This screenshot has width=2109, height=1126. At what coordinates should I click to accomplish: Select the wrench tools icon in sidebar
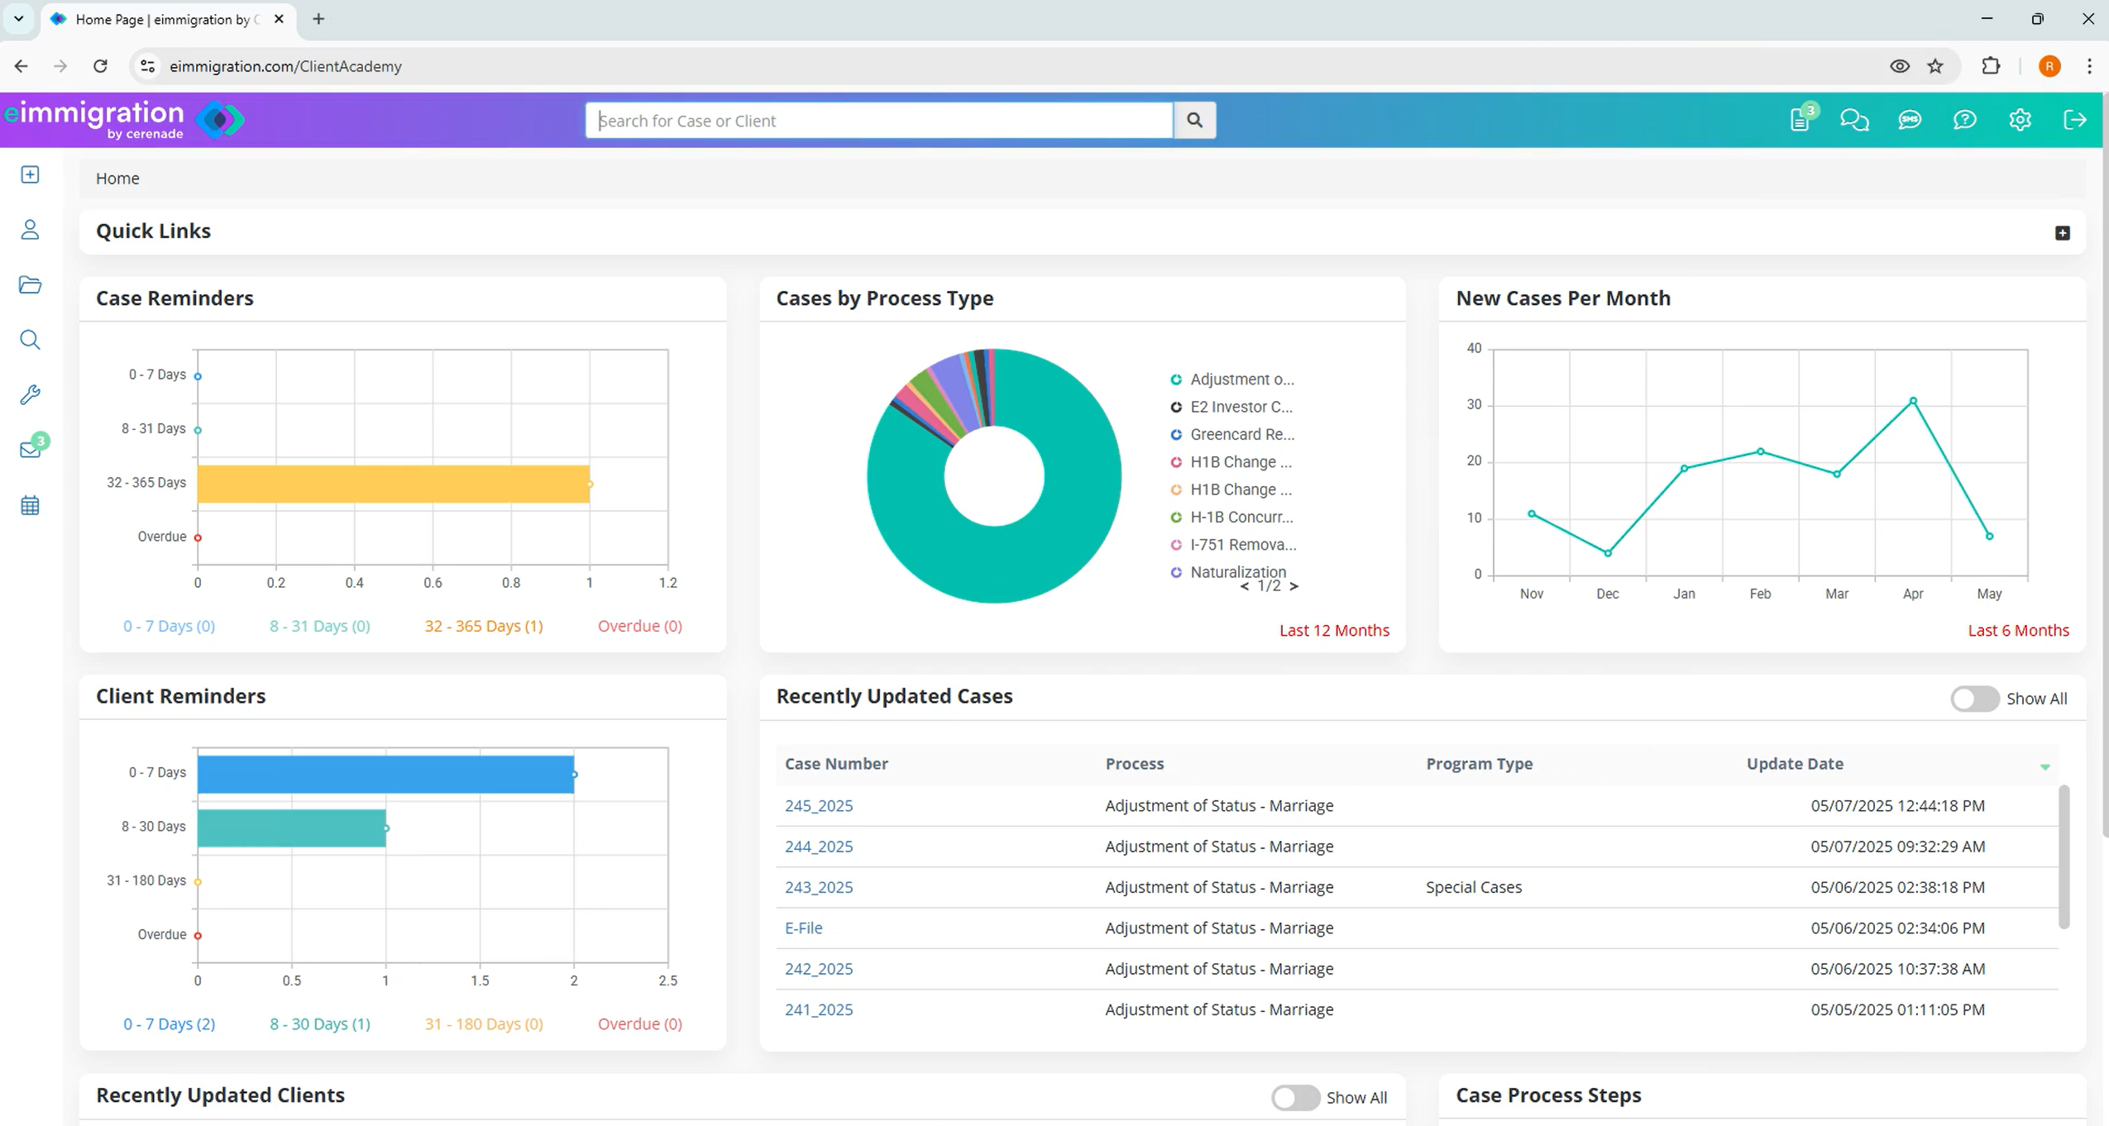31,394
